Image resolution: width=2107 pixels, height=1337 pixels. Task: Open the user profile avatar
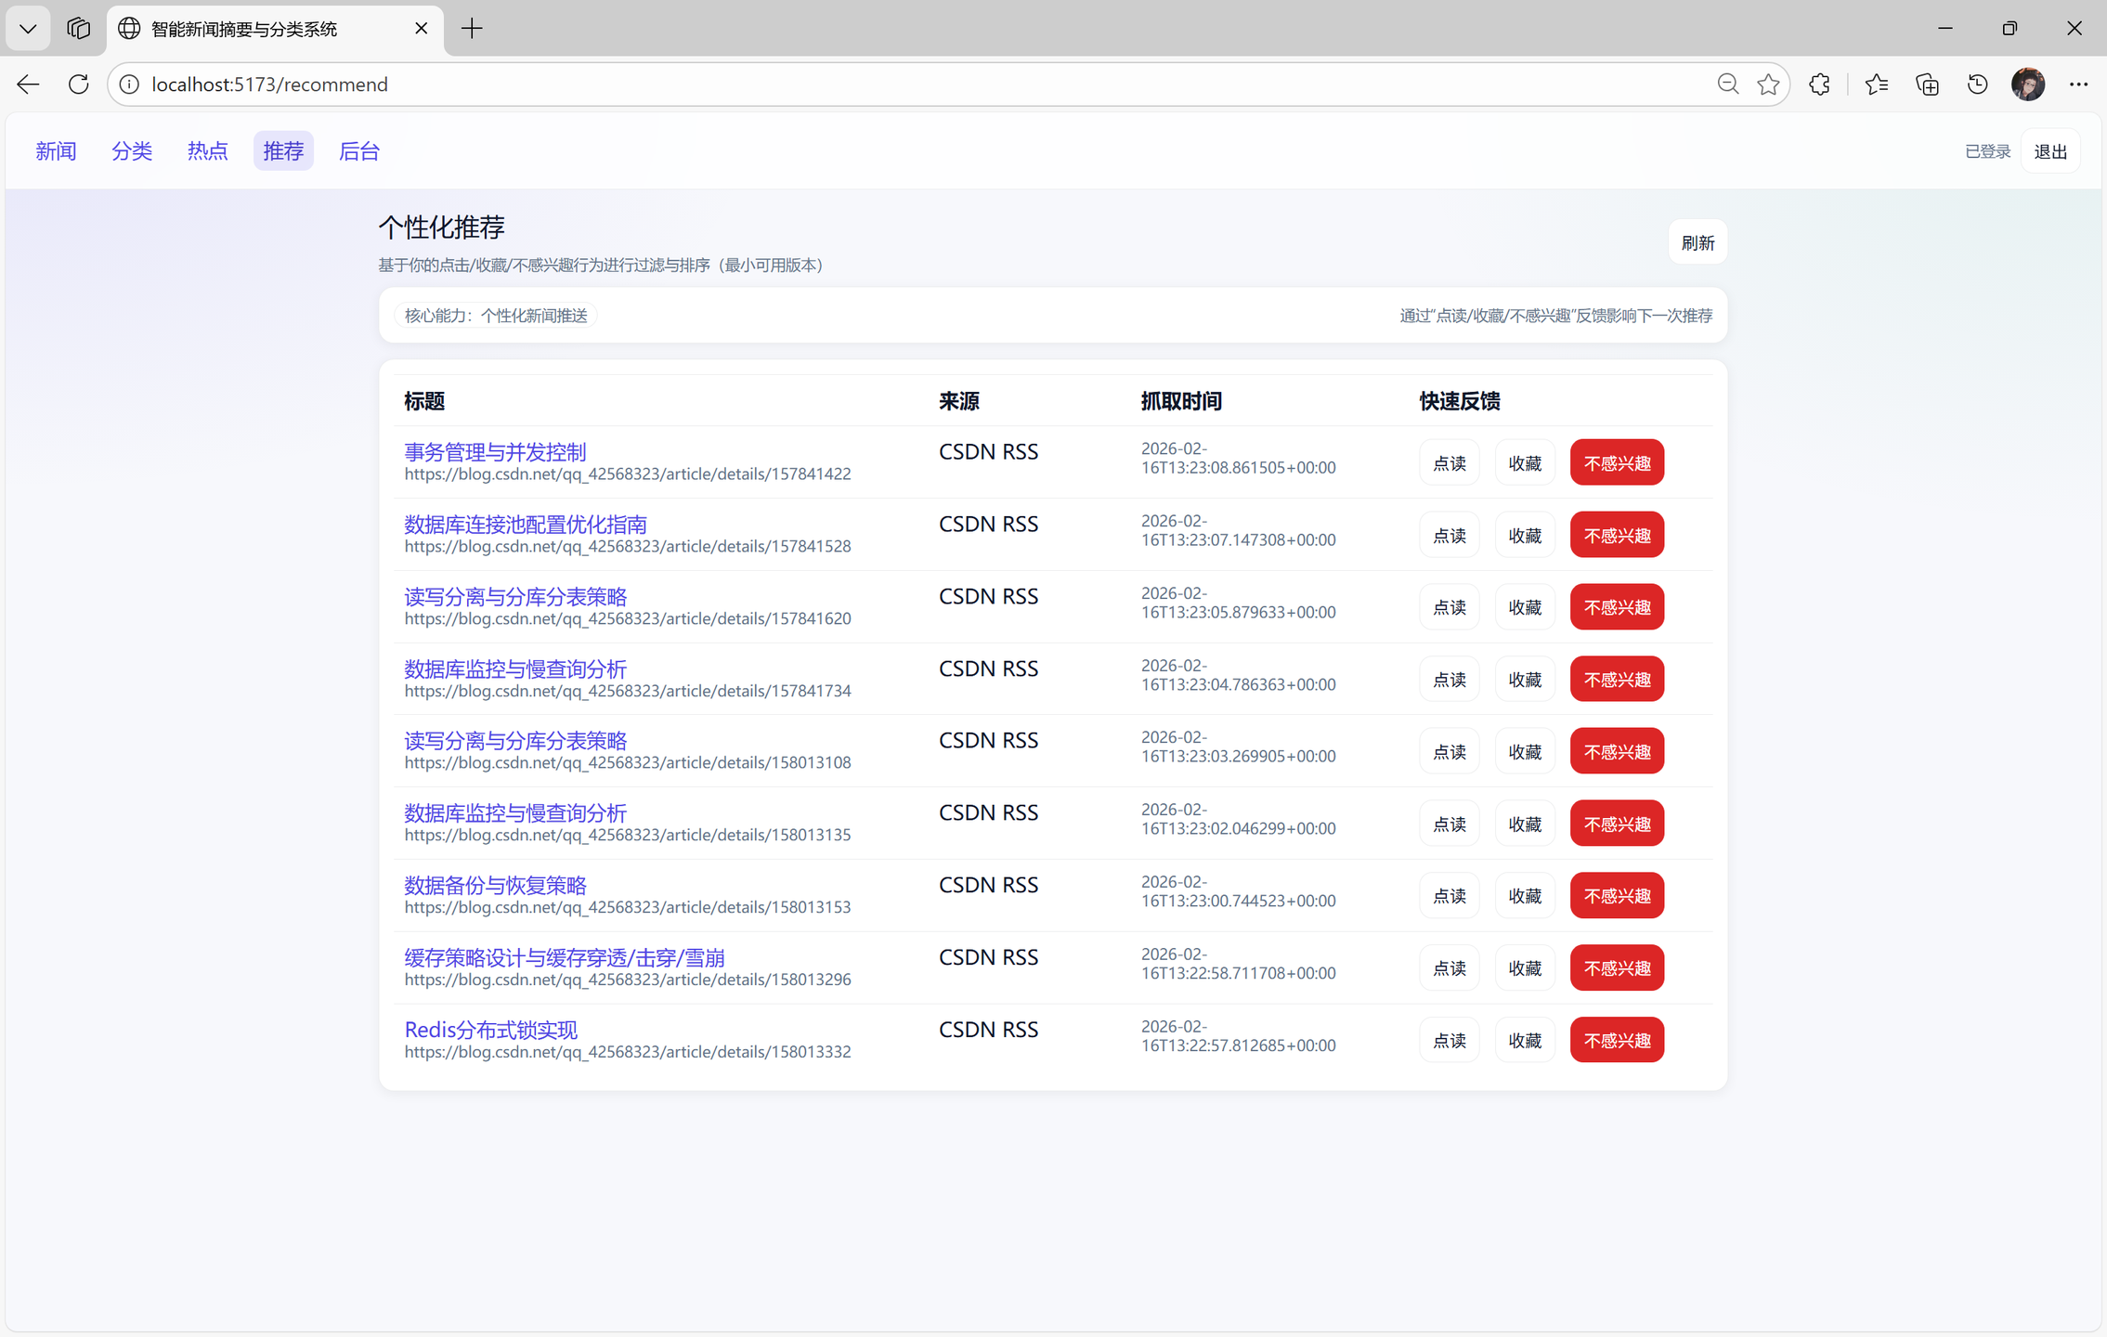(x=2028, y=84)
